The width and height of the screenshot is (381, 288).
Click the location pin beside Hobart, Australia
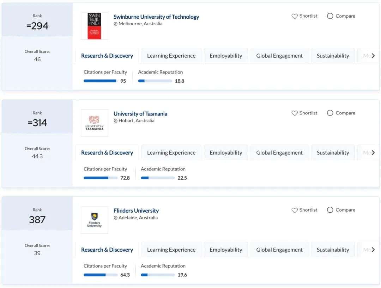[115, 121]
